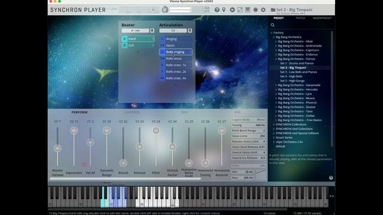Click the keyboard width arrow icon at right
The height and width of the screenshot is (215, 383).
[332, 196]
